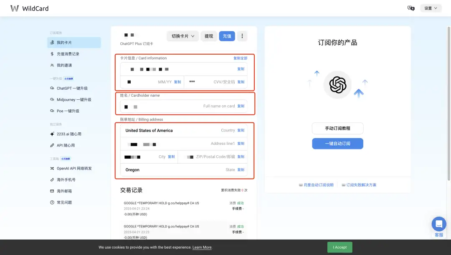Click the upgrade icon beside ChatGPT 一键升级
Screen dimensions: 451x255
pyautogui.click(x=52, y=88)
